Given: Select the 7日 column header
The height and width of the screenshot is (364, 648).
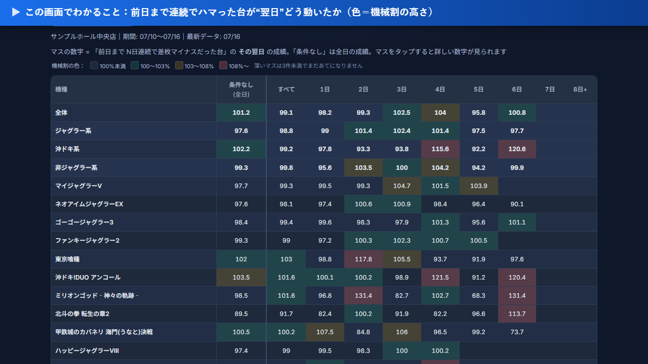Looking at the screenshot, I should click(x=550, y=89).
